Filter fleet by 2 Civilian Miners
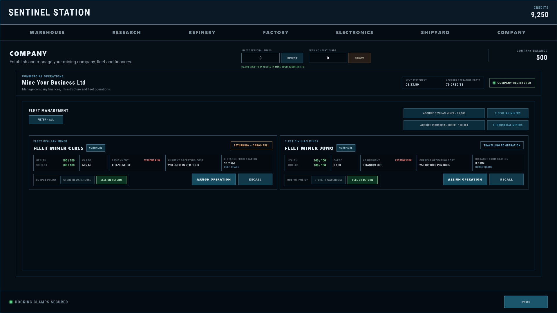Screen dimensions: 557x313 point(508,113)
